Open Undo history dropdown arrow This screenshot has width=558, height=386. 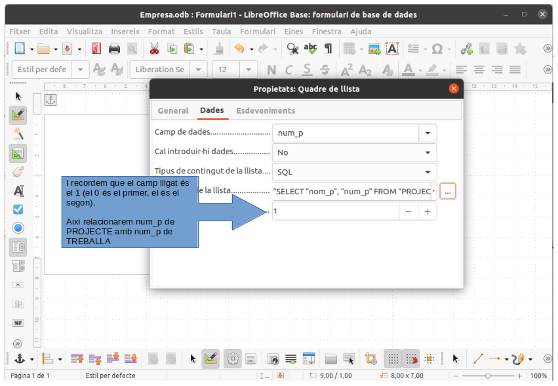(x=251, y=49)
